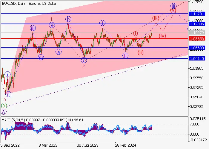Click the 1.01805 axis value
Viewport: 209px width, 149px height.
point(197,68)
